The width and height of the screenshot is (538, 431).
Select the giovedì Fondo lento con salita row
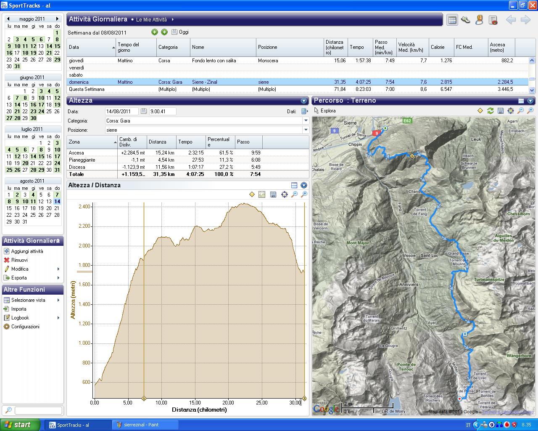(297, 61)
